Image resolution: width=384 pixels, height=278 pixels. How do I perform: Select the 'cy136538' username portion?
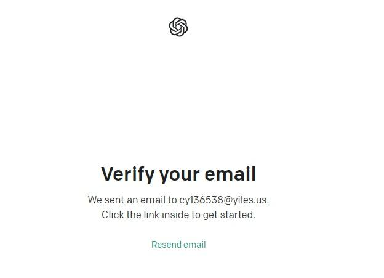click(x=201, y=200)
